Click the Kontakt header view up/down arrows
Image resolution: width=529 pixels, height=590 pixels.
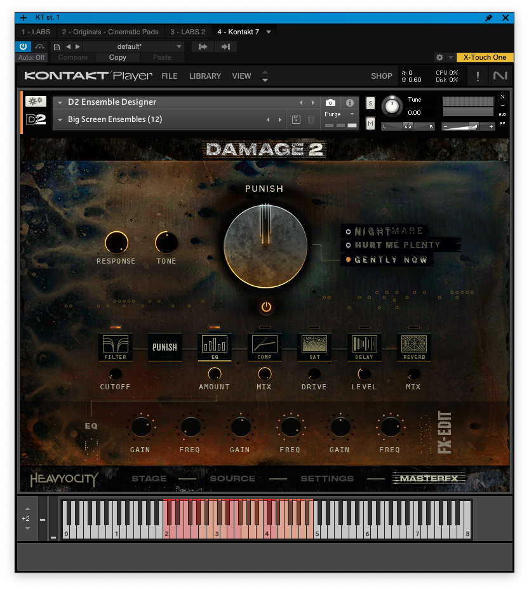tap(265, 76)
